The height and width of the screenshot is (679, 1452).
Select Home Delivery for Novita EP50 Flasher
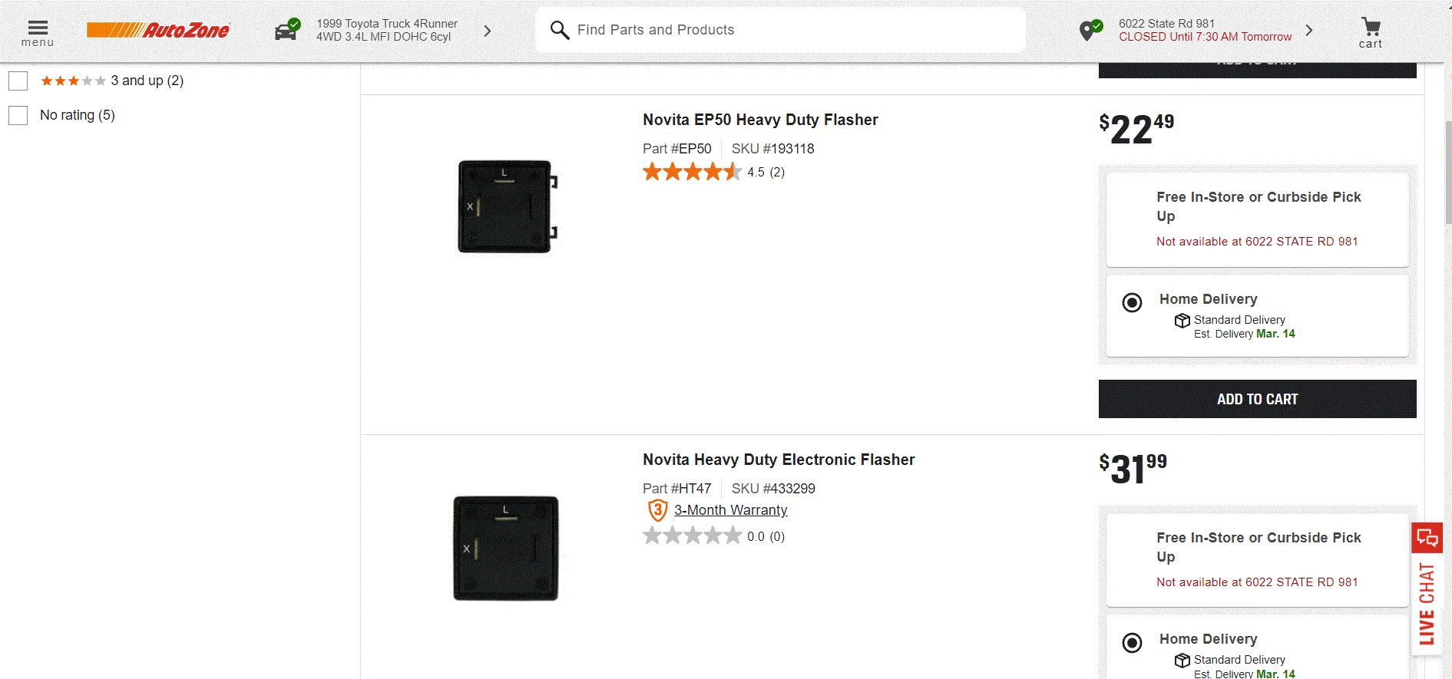(1132, 302)
